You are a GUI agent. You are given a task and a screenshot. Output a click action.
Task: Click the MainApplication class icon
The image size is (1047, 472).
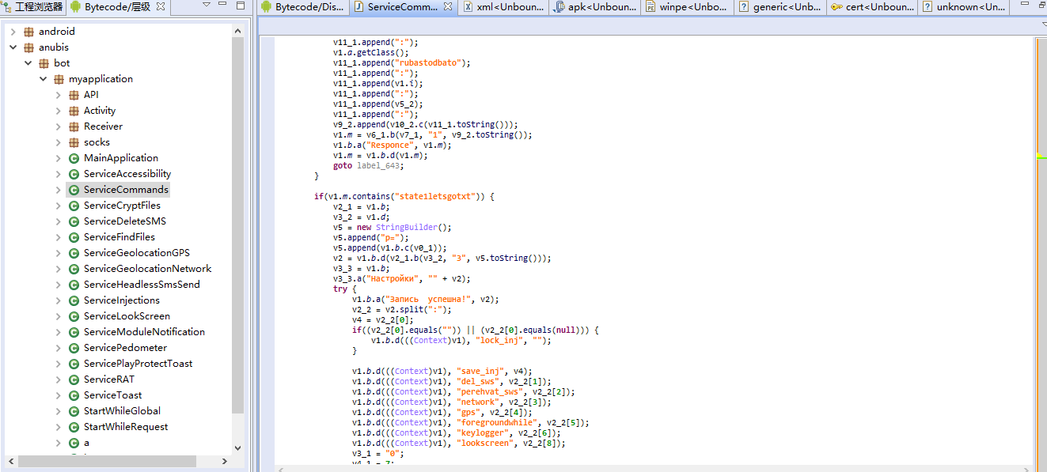coord(74,158)
